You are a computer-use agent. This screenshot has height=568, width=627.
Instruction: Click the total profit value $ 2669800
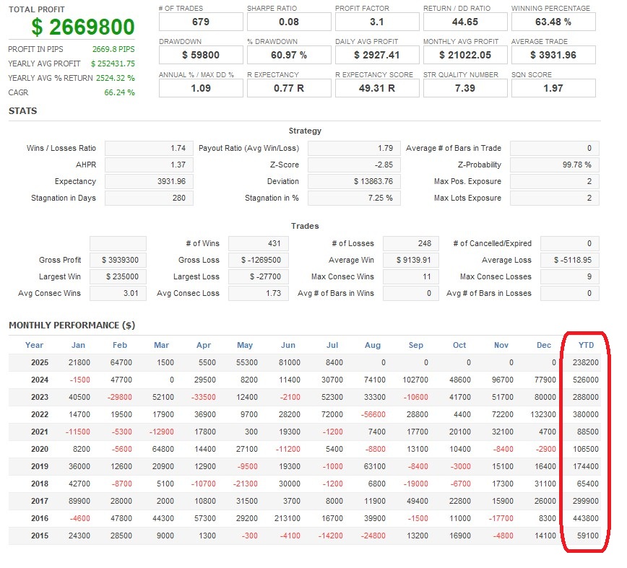click(x=83, y=27)
